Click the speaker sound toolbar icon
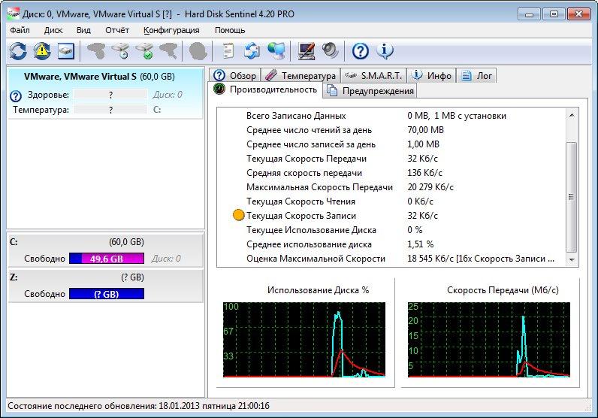598x418 pixels. point(331,51)
